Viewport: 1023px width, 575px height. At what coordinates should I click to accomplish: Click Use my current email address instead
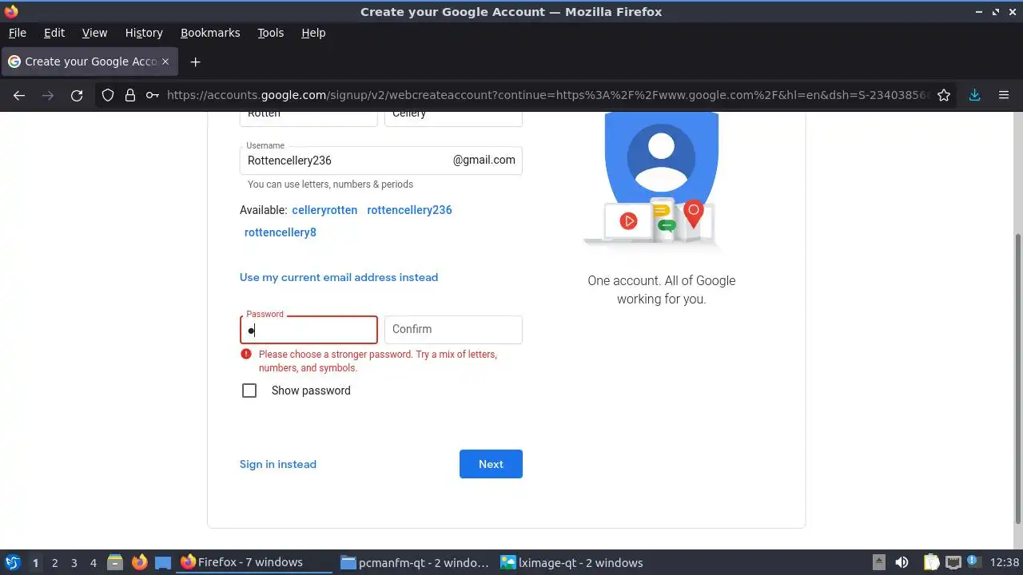pos(339,277)
